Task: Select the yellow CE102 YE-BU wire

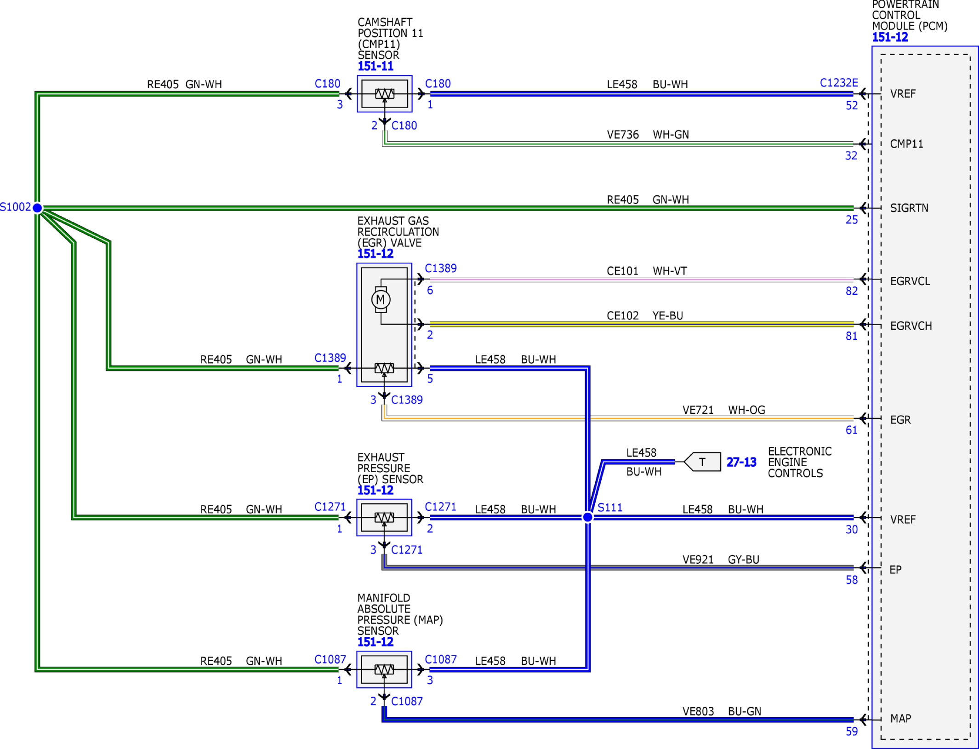Action: tap(641, 324)
